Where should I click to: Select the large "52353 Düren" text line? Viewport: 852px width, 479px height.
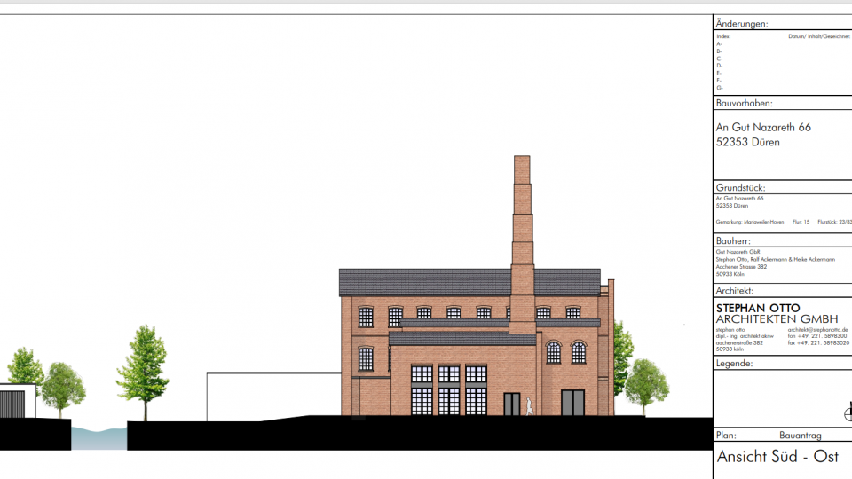click(747, 142)
